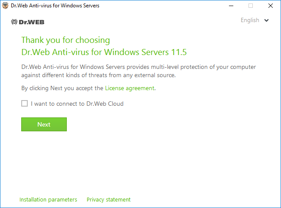Image resolution: width=281 pixels, height=208 pixels.
Task: Open the Installation parameters link
Action: [48, 200]
